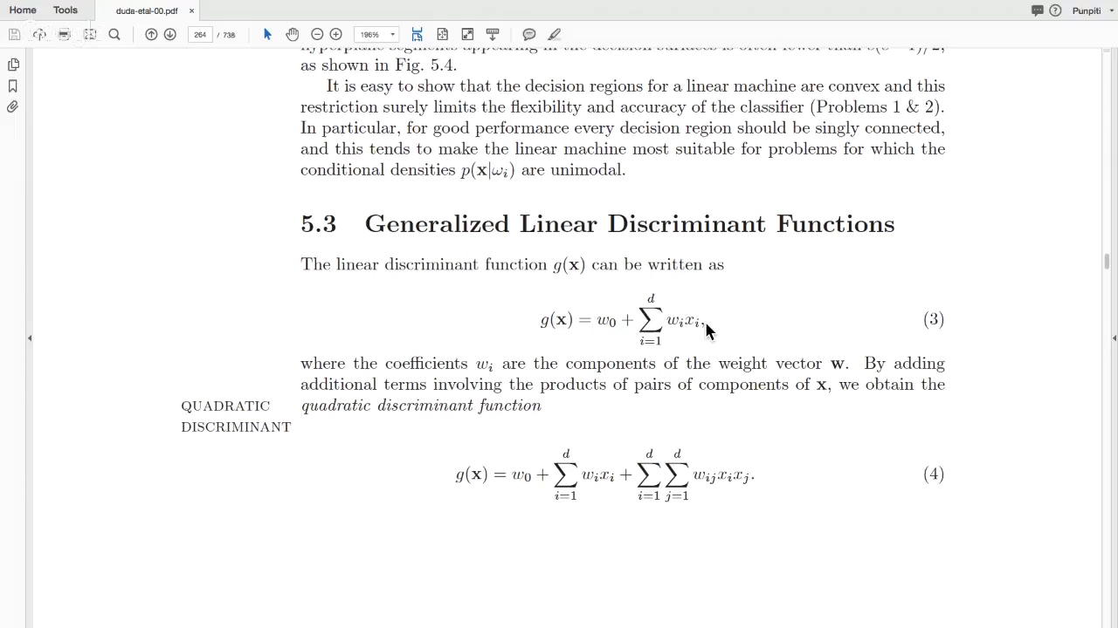The image size is (1118, 628).
Task: Click the Save file icon
Action: coord(14,35)
